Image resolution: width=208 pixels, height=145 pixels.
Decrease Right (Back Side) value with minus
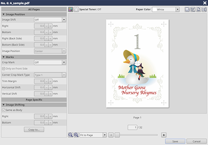[x=47, y=38]
